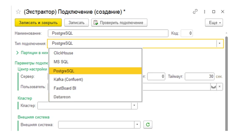Click the refresh icon beside Внешняя система

click(x=148, y=125)
